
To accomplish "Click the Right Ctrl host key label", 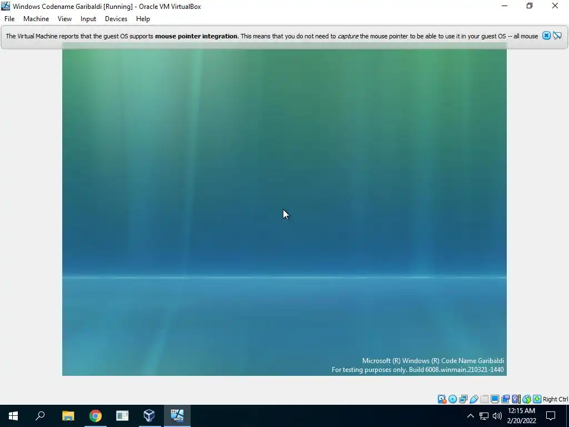I will [556, 399].
